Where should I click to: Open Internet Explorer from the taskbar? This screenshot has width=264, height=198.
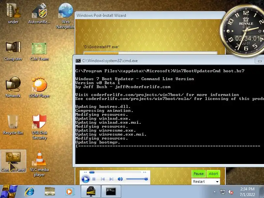pyautogui.click(x=30, y=191)
